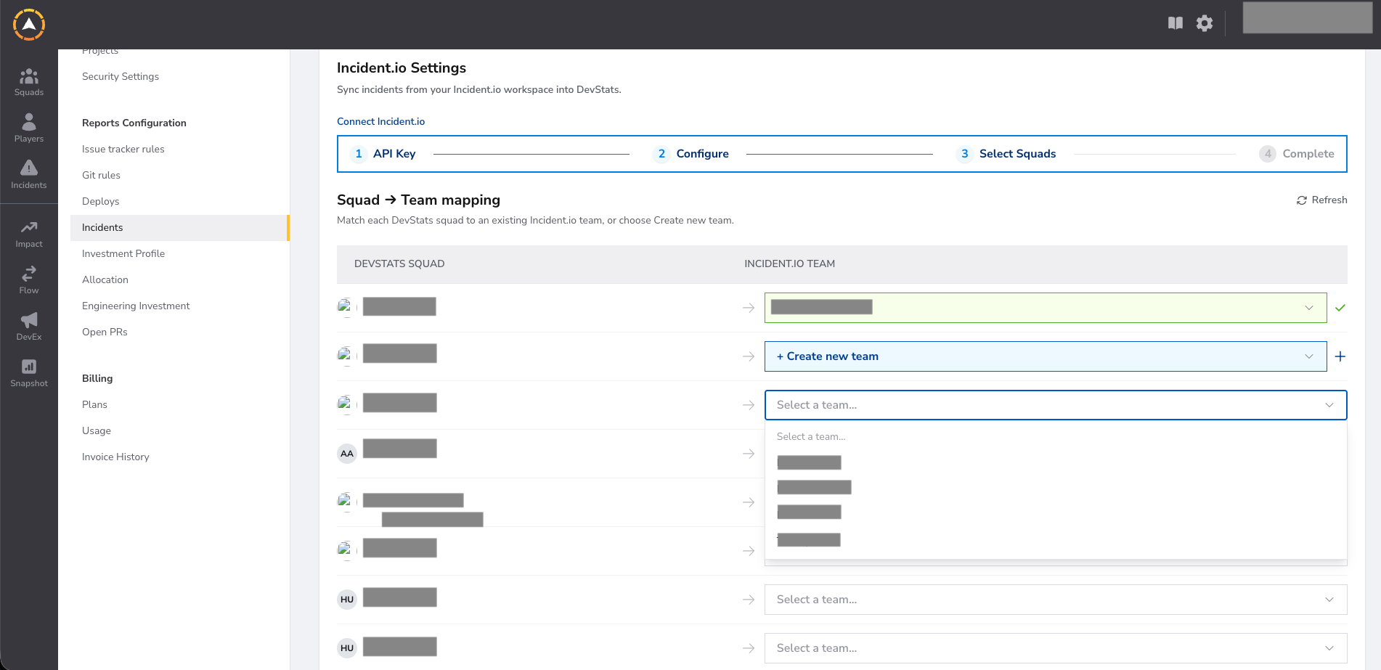Open the Impact trend icon
This screenshot has width=1381, height=670.
click(29, 227)
